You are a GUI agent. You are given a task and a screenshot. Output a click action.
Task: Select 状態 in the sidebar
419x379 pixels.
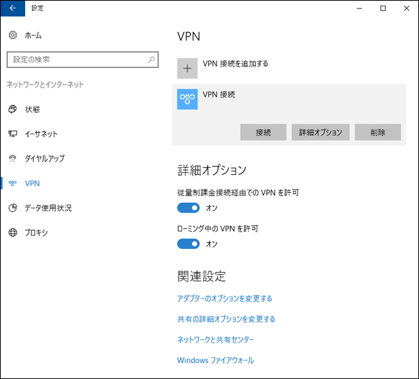coord(32,109)
